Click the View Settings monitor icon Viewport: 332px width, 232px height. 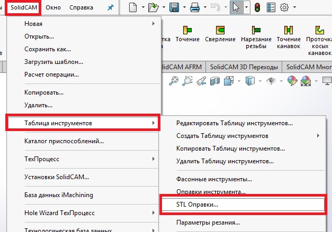click(x=327, y=81)
